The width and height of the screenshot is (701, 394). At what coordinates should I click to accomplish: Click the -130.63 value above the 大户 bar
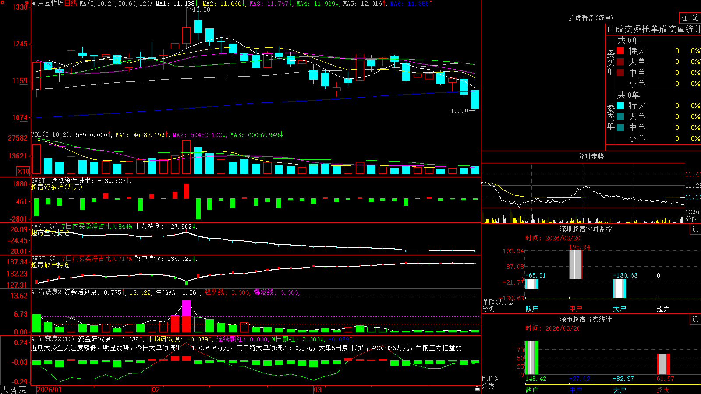click(625, 275)
